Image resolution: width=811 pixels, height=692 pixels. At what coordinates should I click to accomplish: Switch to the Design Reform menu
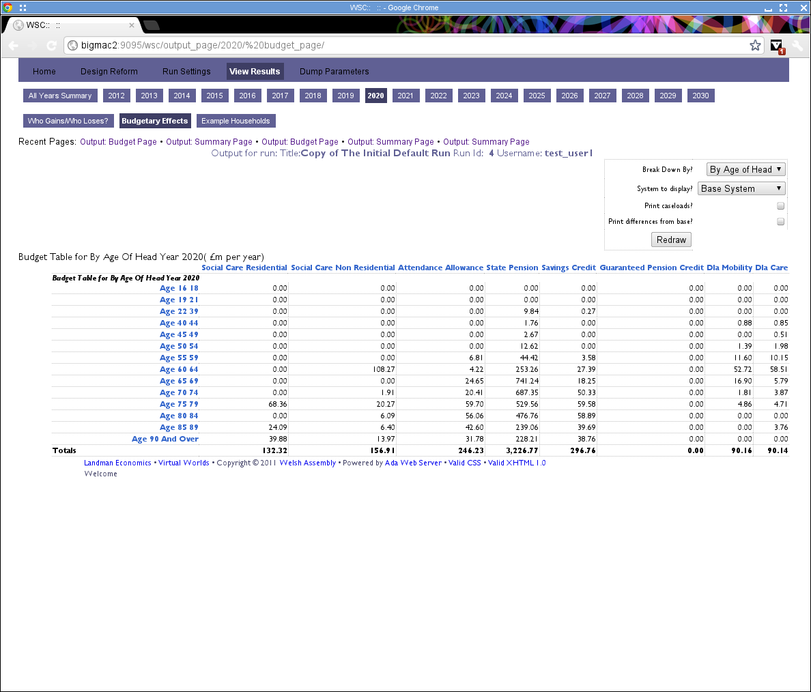tap(109, 71)
